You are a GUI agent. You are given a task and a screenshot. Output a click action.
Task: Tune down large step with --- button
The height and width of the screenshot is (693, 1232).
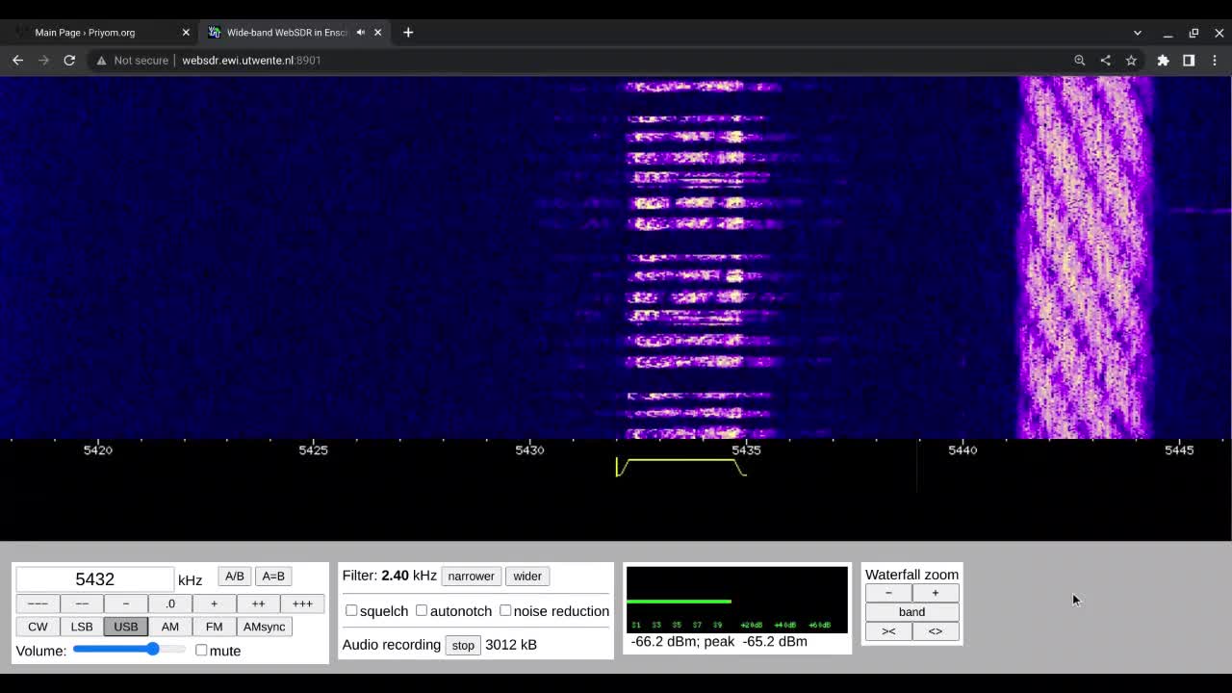click(38, 603)
